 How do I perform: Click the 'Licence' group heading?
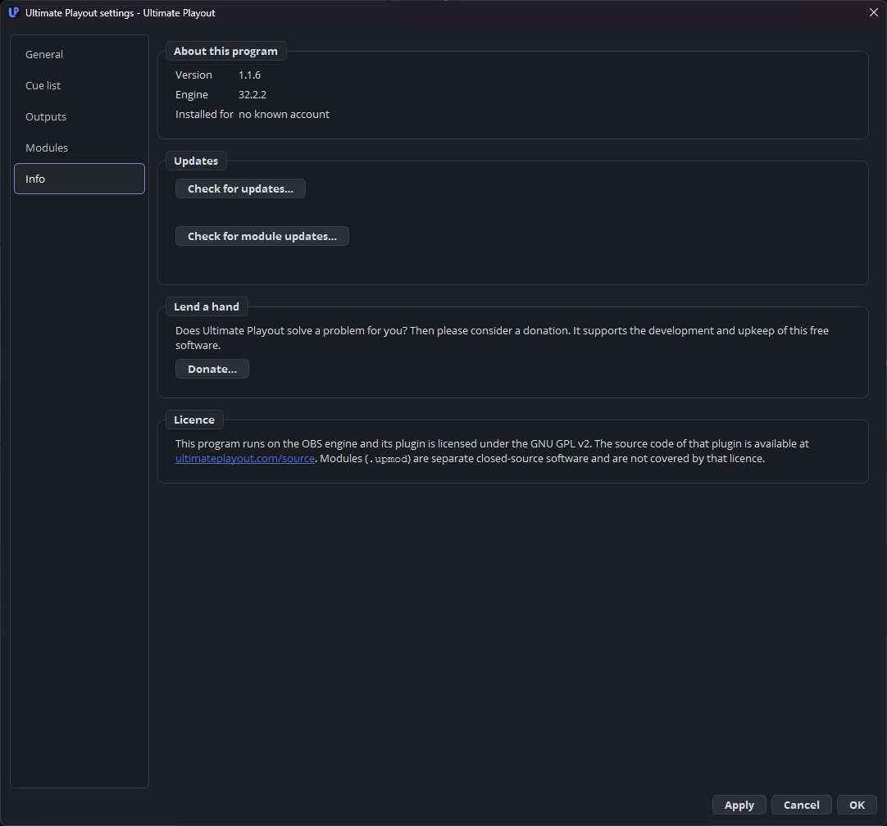point(194,420)
